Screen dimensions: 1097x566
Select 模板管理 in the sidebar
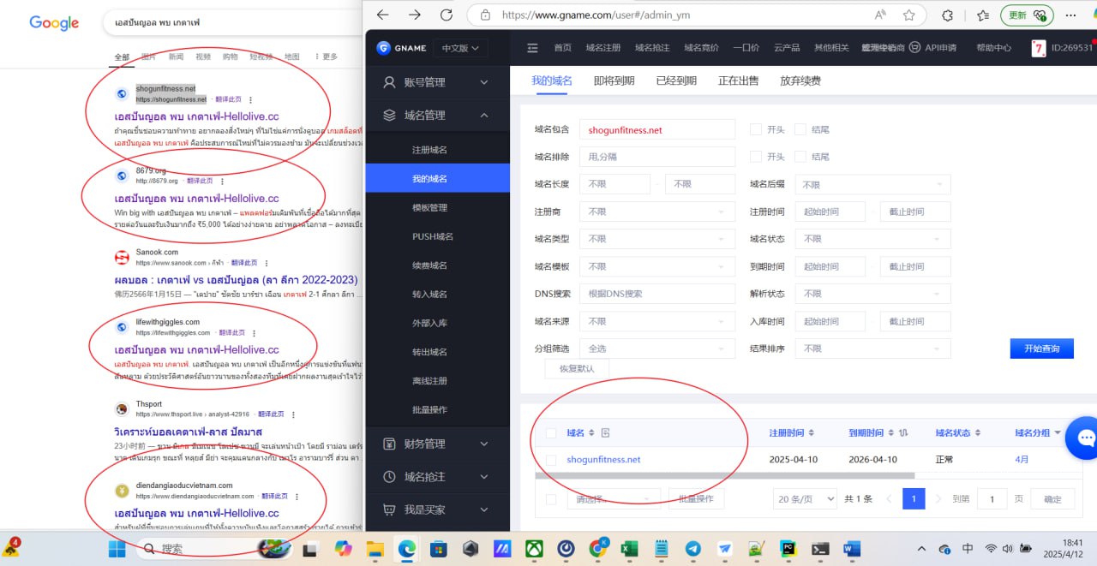coord(429,207)
